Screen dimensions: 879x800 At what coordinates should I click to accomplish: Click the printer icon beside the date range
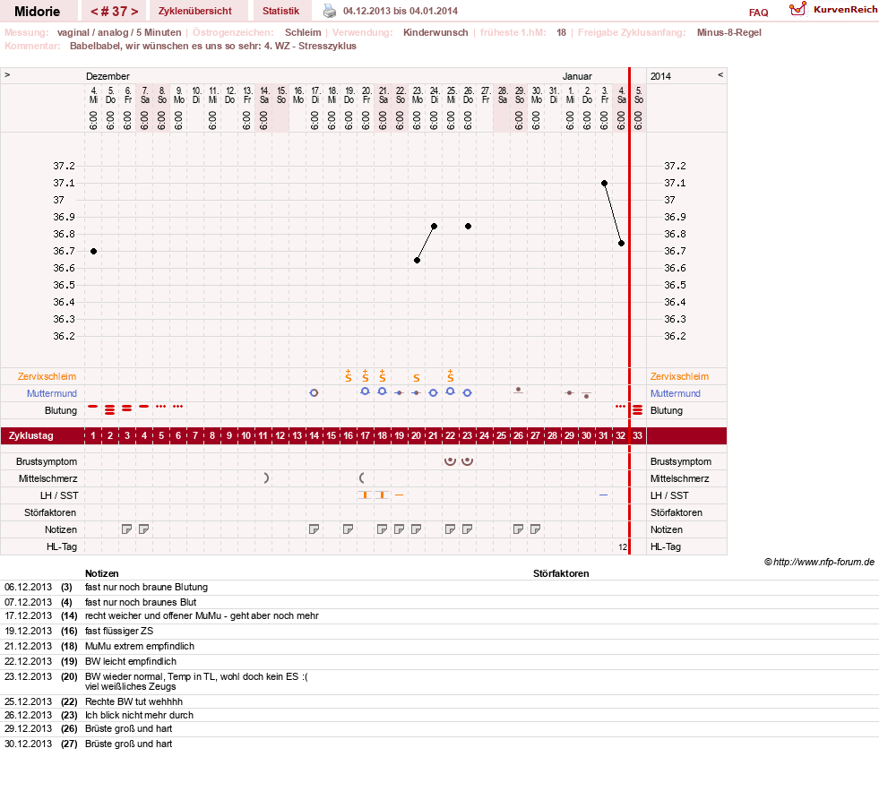330,11
